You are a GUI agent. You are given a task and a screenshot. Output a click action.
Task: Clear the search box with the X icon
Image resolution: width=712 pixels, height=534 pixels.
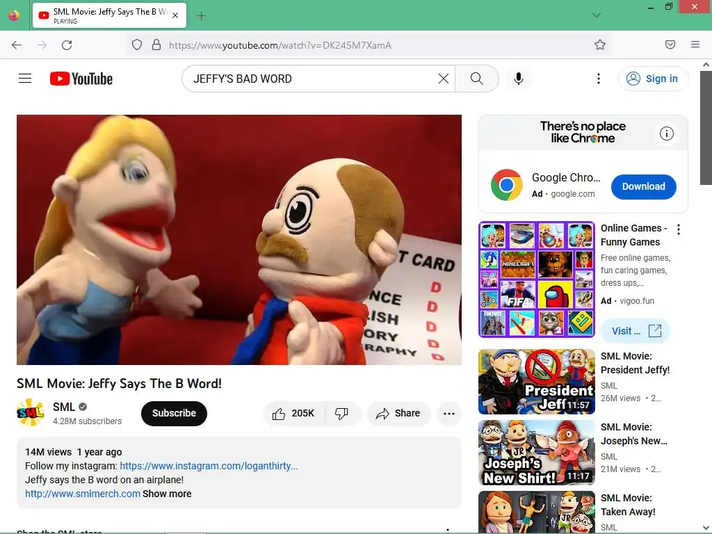pyautogui.click(x=444, y=79)
